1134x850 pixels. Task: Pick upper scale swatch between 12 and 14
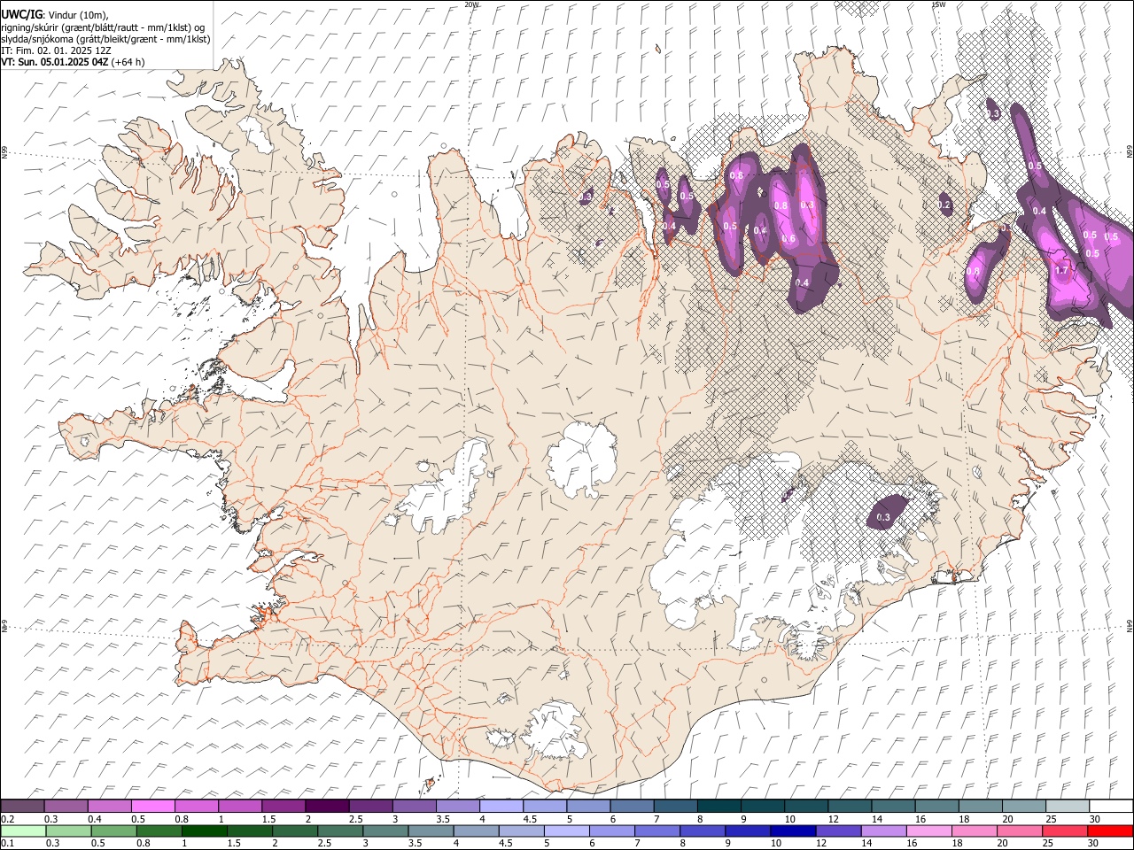pyautogui.click(x=850, y=807)
